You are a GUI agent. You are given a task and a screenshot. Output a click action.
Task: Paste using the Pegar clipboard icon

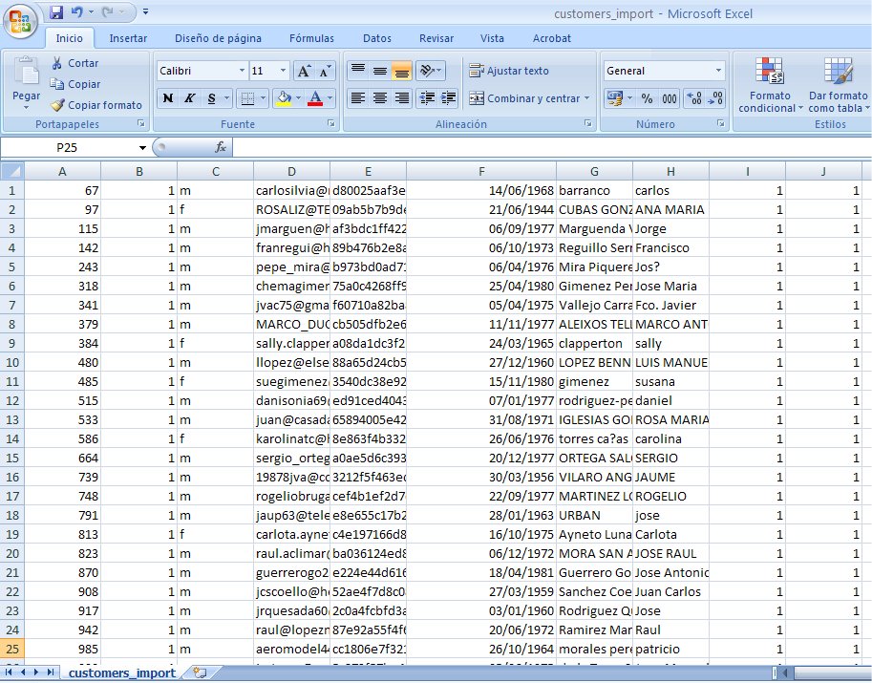[26, 72]
